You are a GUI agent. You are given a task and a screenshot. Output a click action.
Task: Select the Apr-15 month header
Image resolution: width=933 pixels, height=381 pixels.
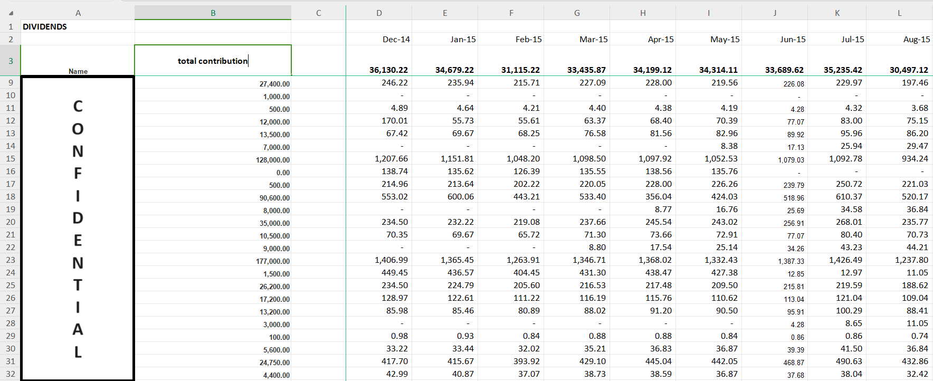[x=643, y=39]
